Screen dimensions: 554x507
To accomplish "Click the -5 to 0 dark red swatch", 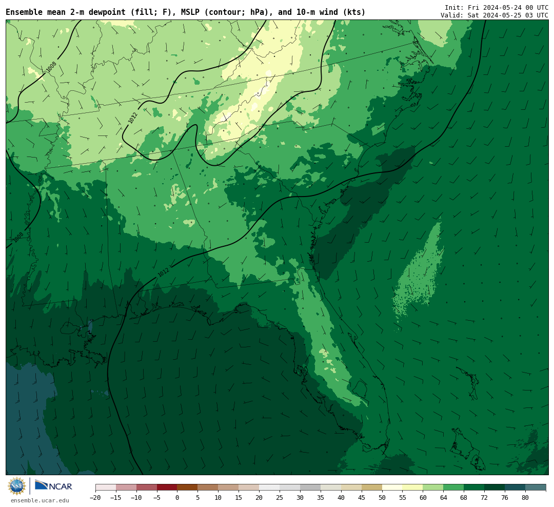I will click(x=167, y=488).
